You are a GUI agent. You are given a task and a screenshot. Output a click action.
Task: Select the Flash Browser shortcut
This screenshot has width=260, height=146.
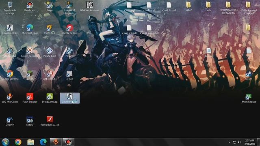point(30,98)
